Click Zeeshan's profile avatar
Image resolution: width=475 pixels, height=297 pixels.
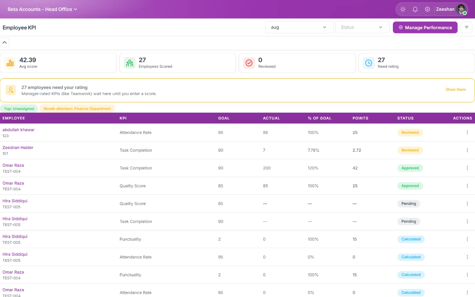coord(461,9)
